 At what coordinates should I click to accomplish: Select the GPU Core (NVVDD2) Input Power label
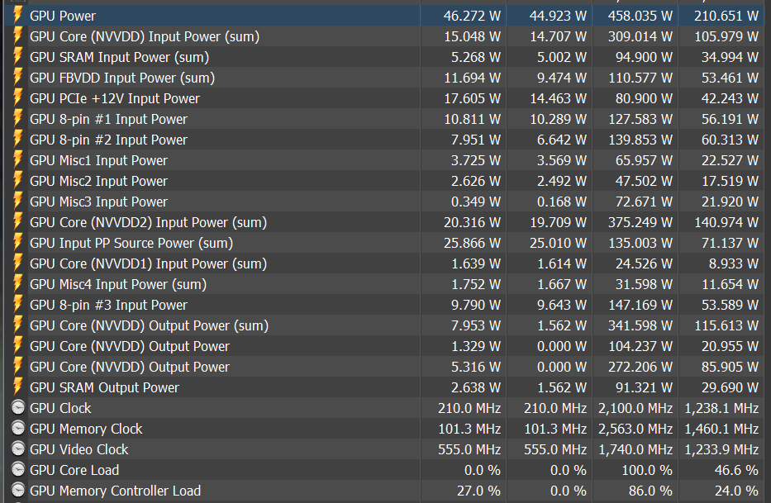148,222
